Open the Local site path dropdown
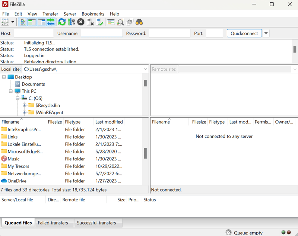Image resolution: width=298 pixels, height=236 pixels. coord(145,69)
